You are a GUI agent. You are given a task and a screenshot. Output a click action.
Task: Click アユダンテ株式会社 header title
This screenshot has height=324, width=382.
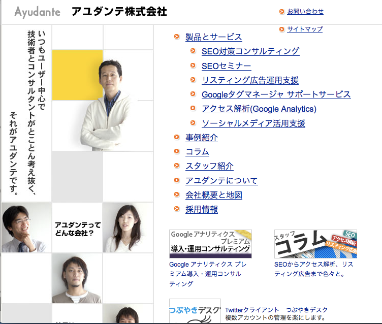click(119, 12)
